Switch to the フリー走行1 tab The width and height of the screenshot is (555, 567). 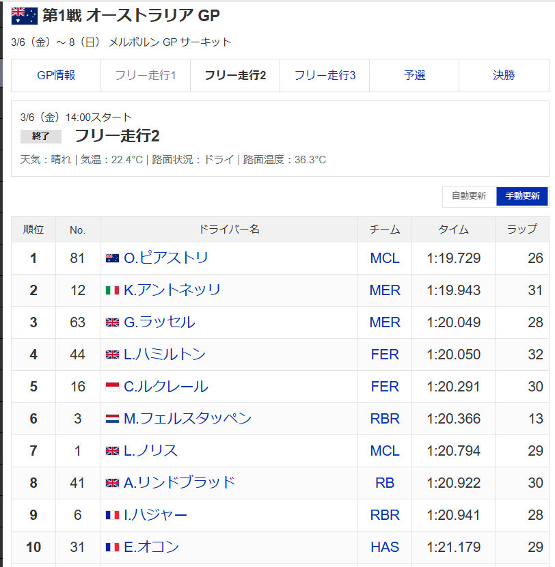146,75
